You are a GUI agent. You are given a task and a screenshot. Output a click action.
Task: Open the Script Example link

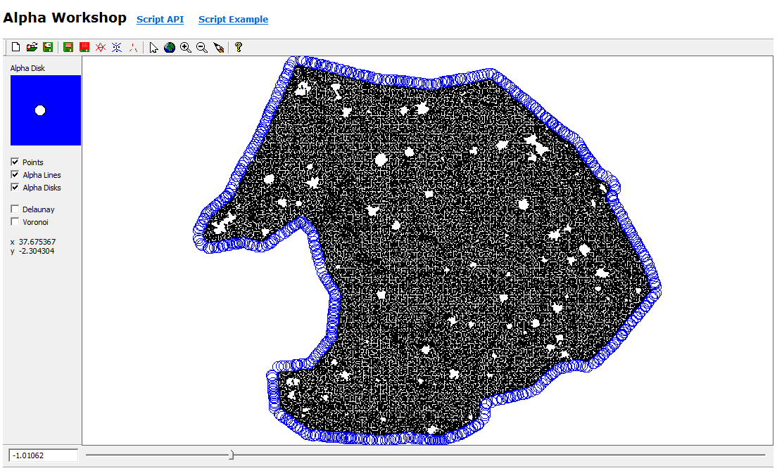pos(233,19)
